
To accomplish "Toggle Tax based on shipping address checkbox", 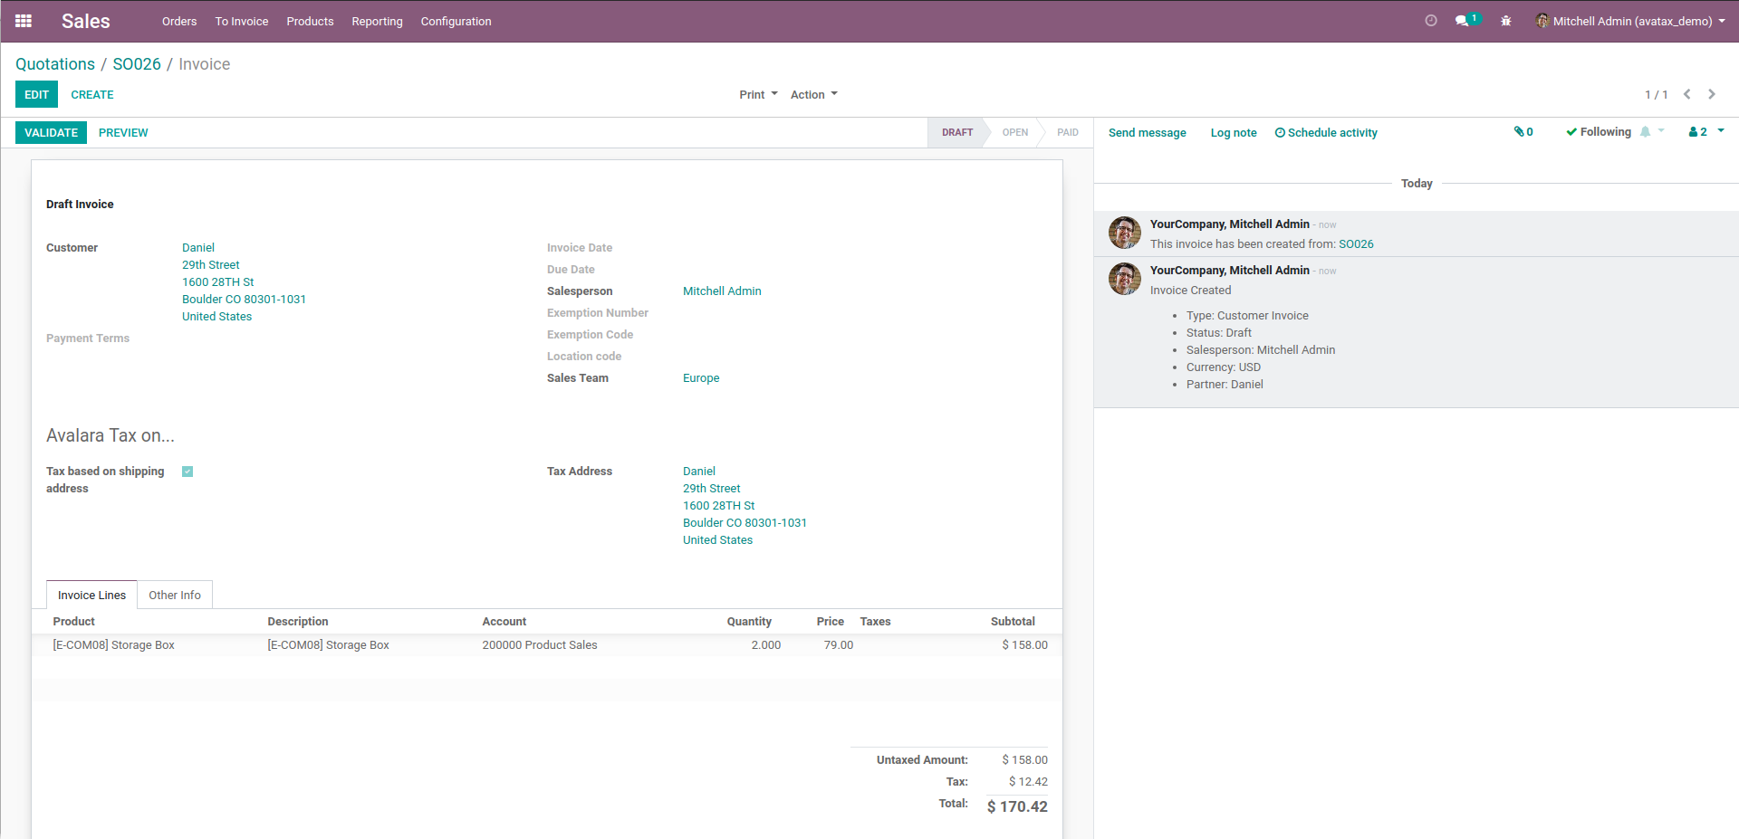I will coord(187,472).
